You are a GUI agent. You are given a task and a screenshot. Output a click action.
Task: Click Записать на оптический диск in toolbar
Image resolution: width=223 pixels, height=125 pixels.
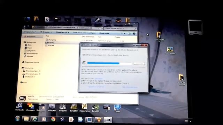[x=84, y=33]
